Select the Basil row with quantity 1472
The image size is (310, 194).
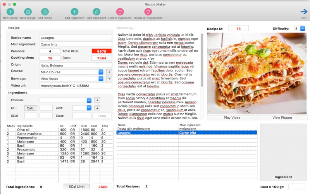(x=59, y=161)
